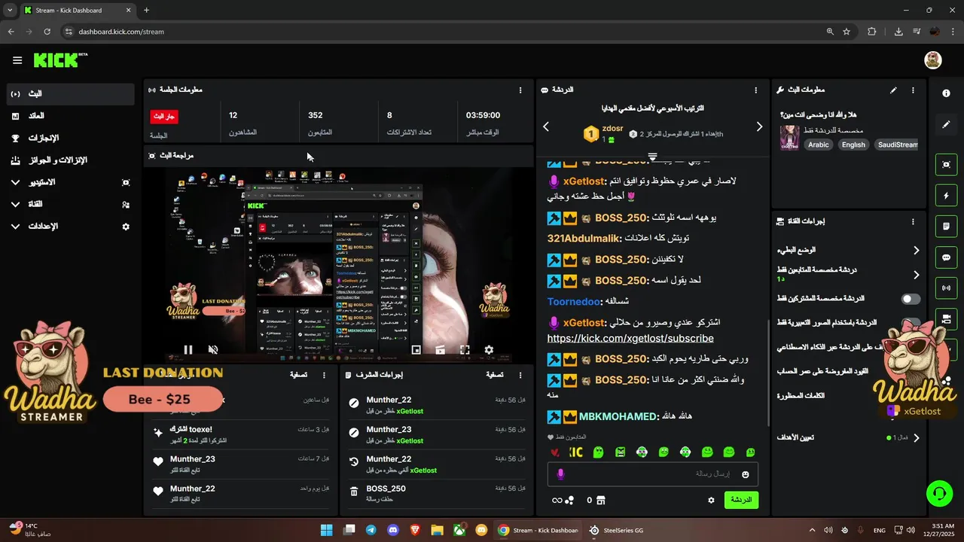The height and width of the screenshot is (542, 964).
Task: Open the العائد (Revenue) sidebar item
Action: tap(72, 116)
